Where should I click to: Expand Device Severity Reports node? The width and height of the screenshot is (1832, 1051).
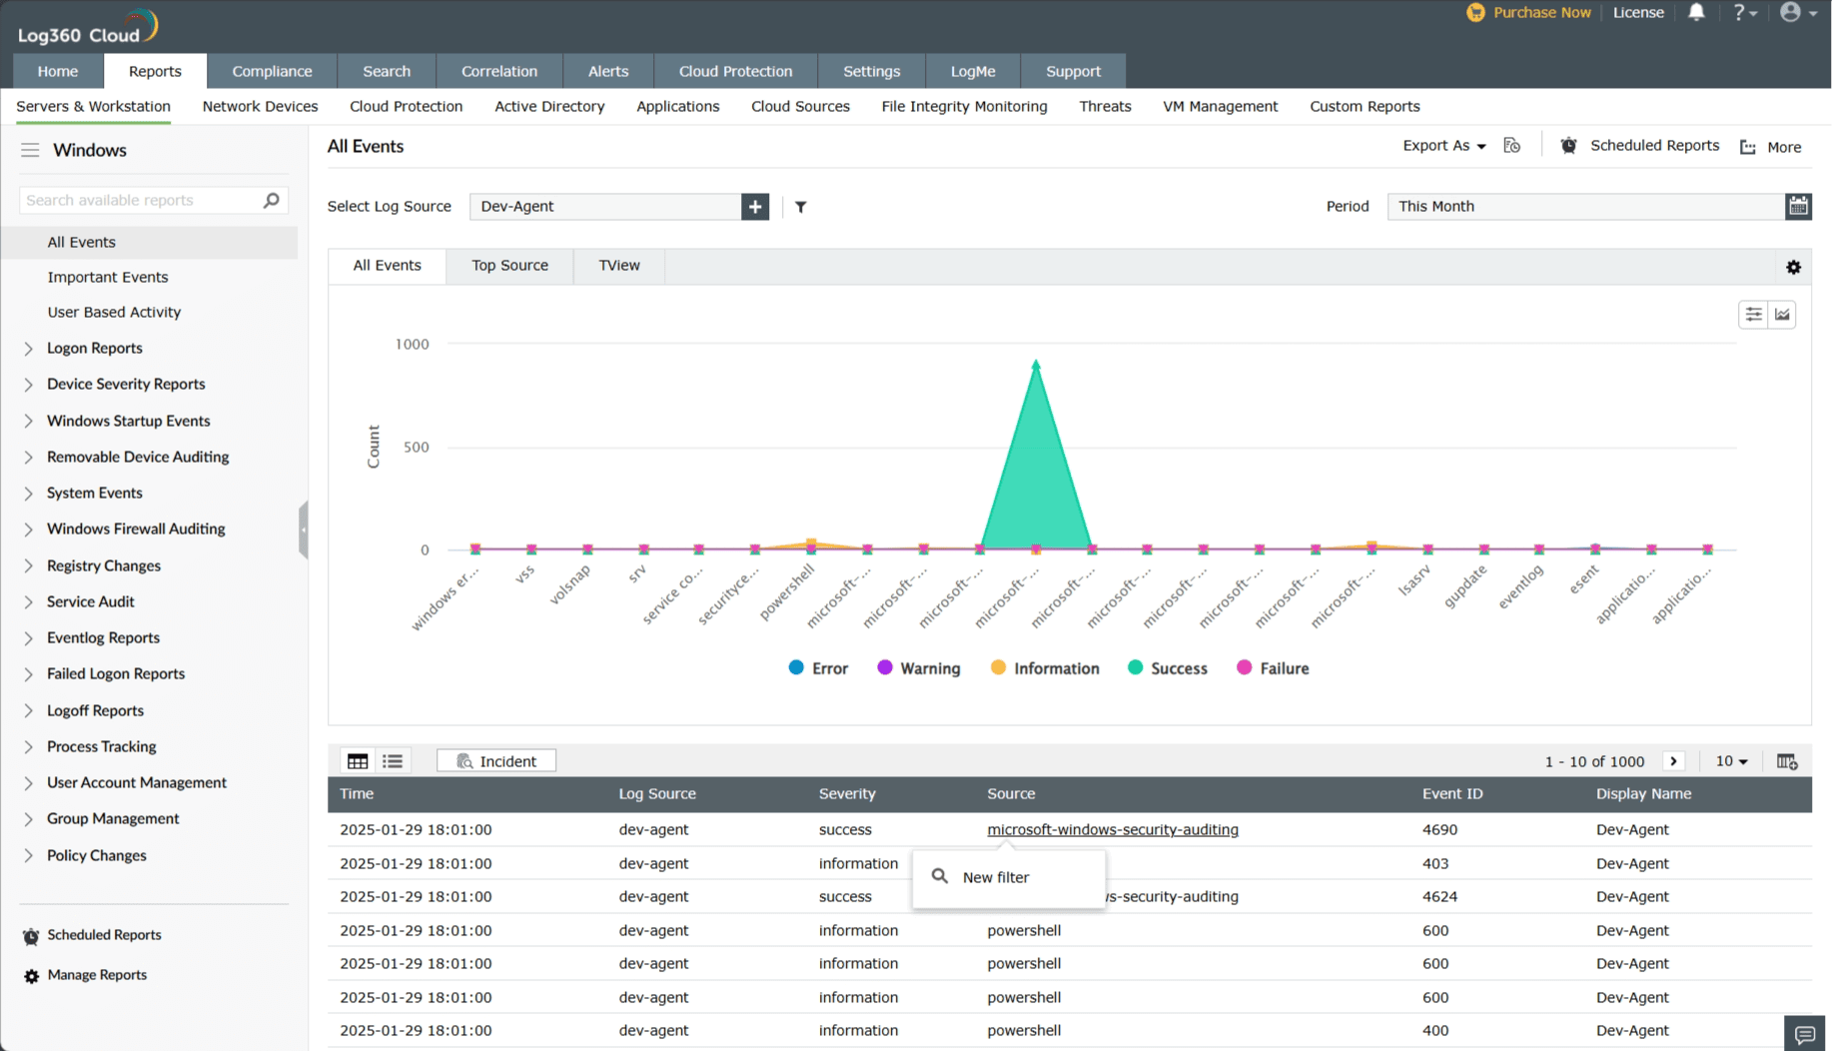(28, 385)
